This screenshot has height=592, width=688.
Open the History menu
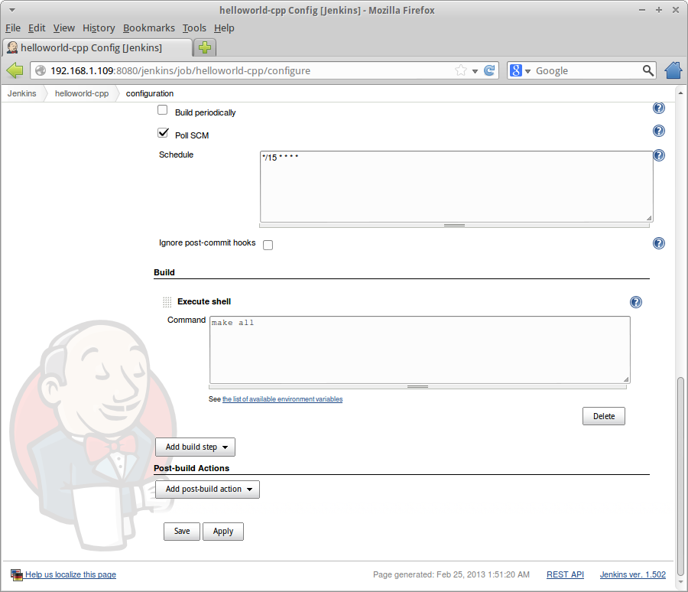click(99, 28)
